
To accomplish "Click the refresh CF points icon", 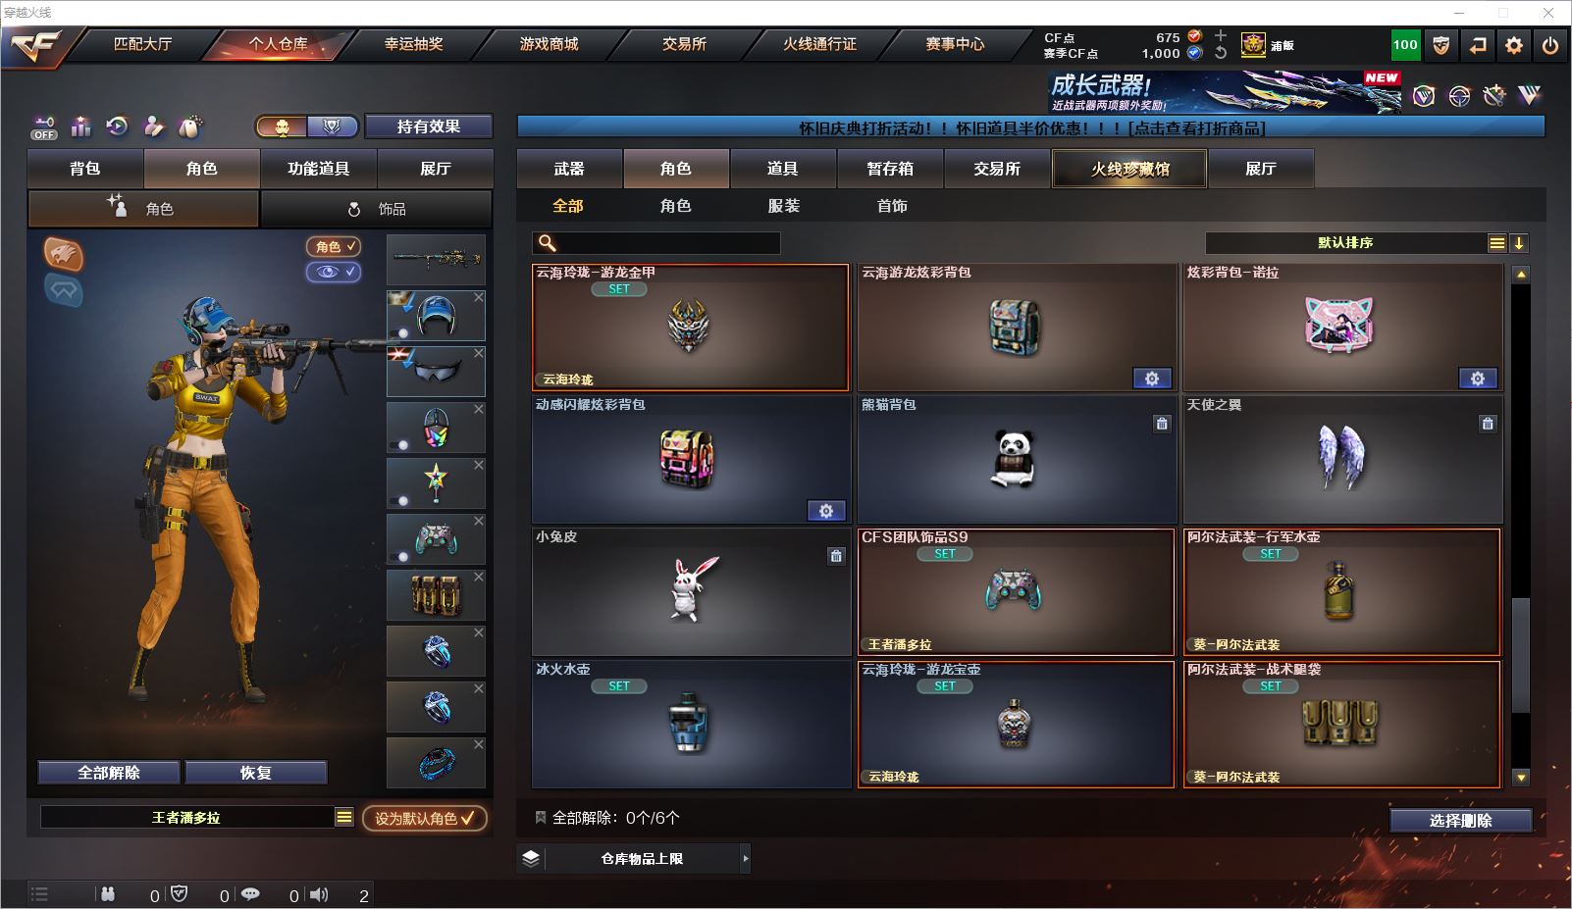I will pos(1221,53).
